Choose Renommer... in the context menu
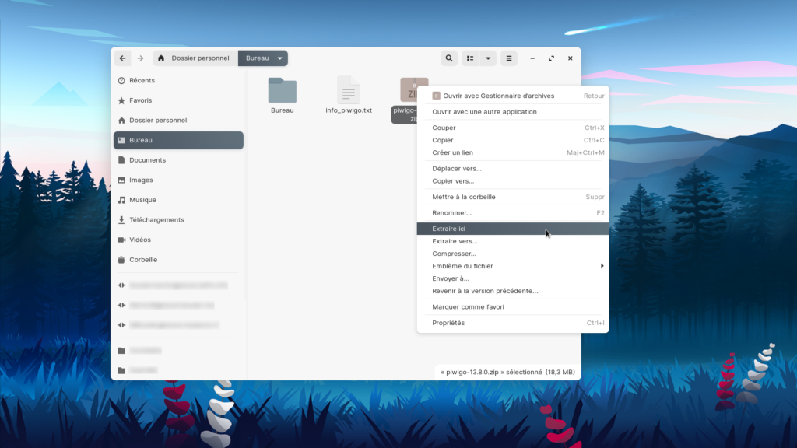This screenshot has height=448, width=797. [513, 213]
